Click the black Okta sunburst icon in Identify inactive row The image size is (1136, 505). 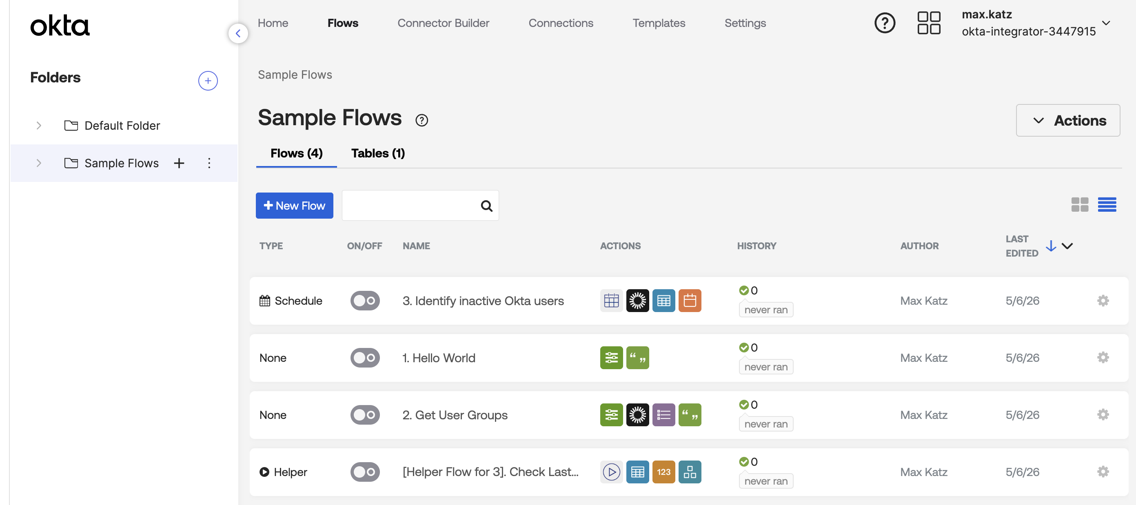(637, 301)
